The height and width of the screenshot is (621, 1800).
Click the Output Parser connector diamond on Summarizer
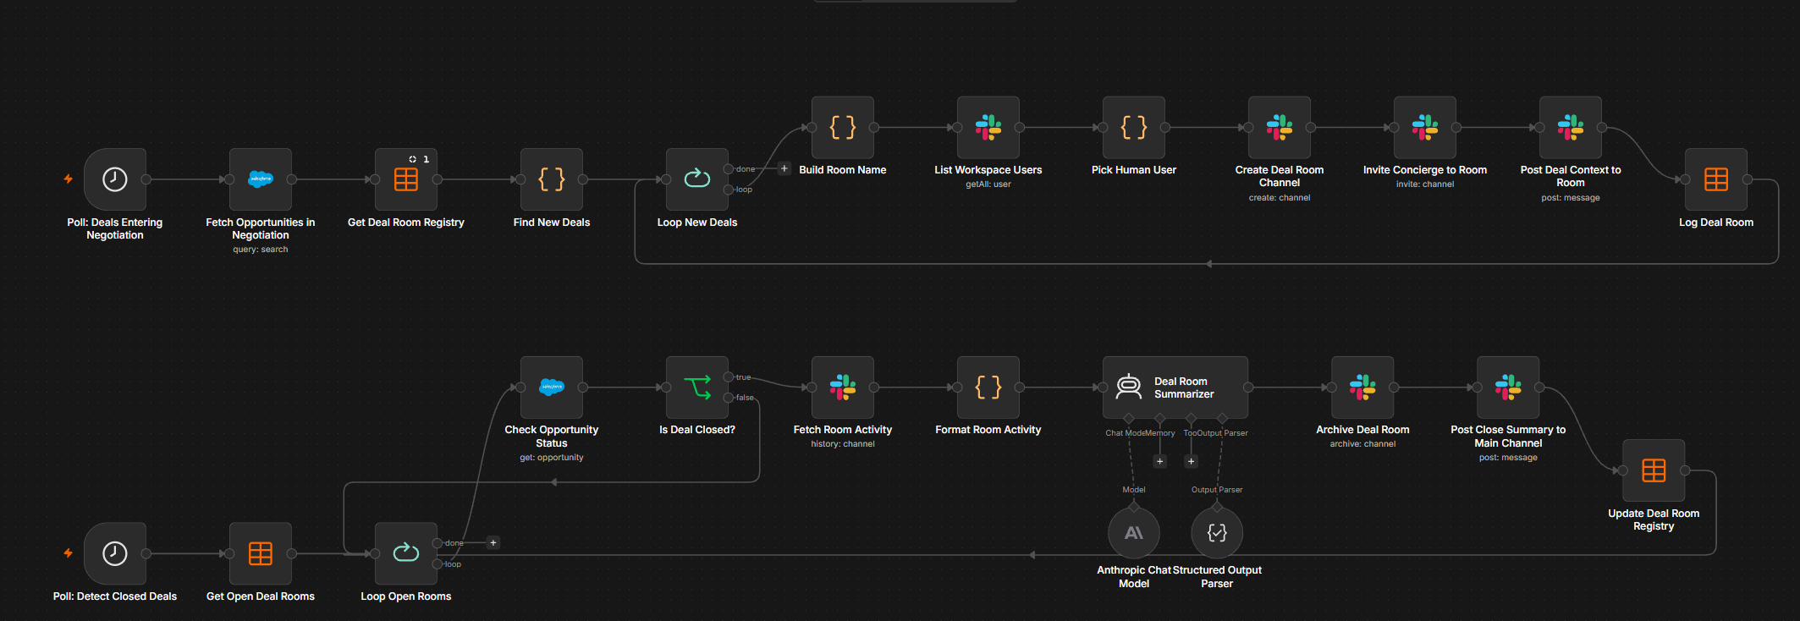1222,419
